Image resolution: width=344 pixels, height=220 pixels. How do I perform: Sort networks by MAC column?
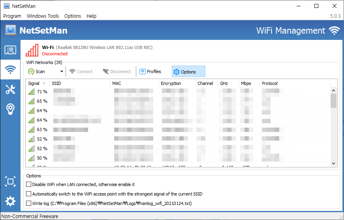(134, 83)
